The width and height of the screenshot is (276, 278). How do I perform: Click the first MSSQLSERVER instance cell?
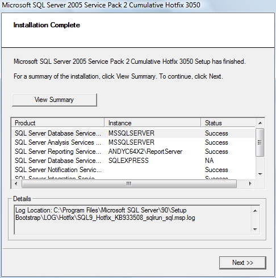click(131, 133)
